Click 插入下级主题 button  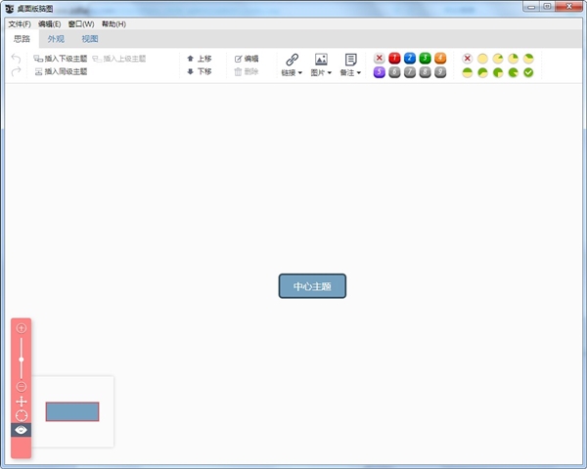click(x=60, y=59)
